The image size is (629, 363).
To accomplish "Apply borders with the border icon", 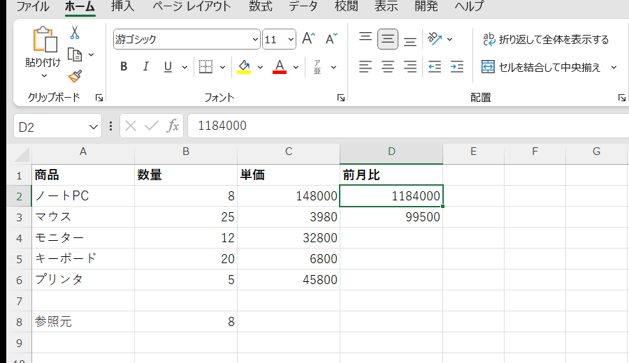I will [x=205, y=67].
